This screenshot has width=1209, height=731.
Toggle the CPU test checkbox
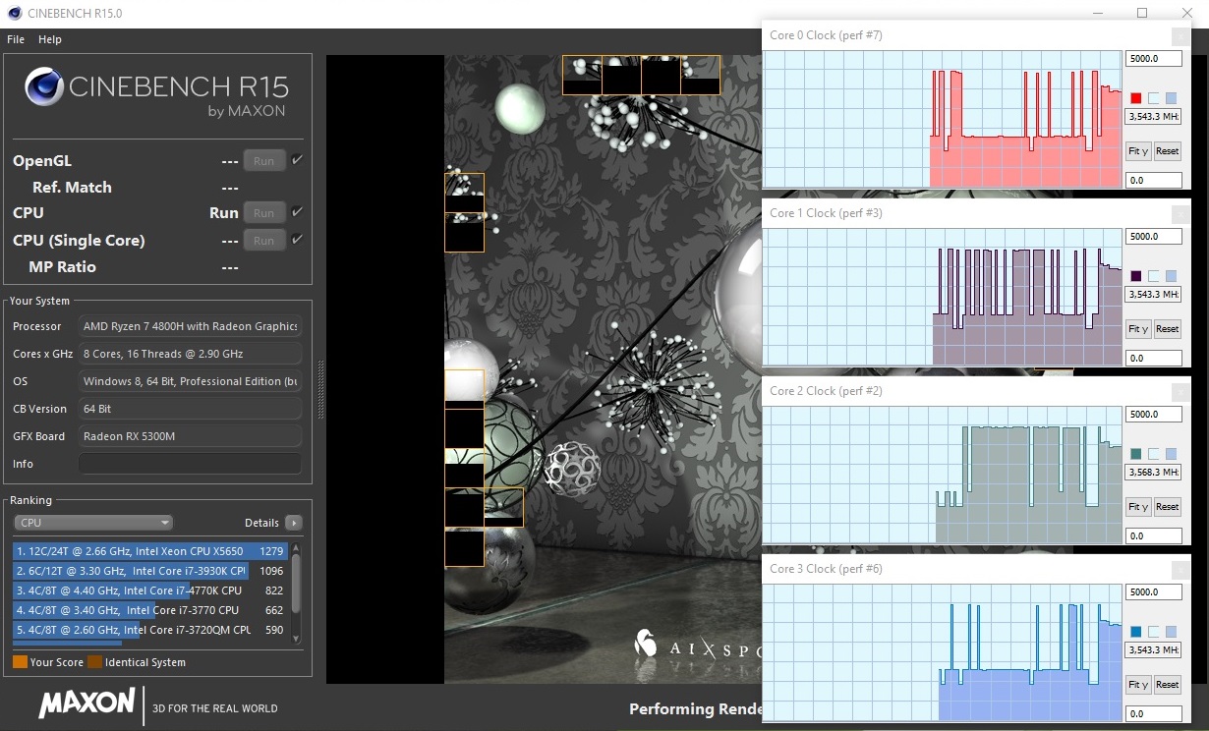click(297, 212)
